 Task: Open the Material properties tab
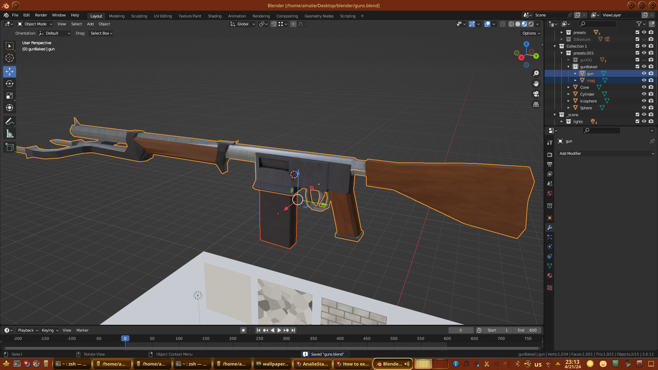pyautogui.click(x=550, y=276)
